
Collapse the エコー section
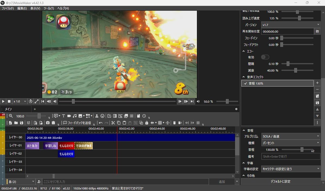(244, 51)
